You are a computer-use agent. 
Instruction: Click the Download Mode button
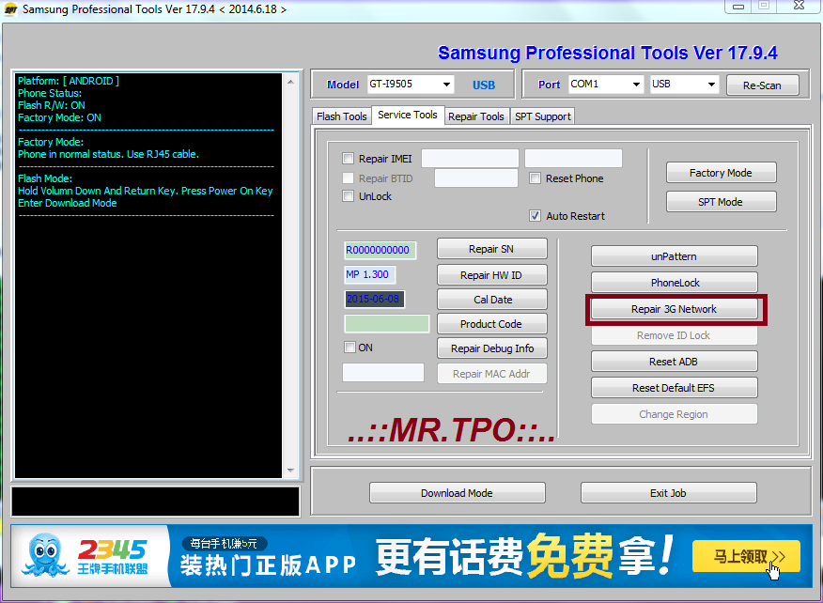(x=458, y=493)
